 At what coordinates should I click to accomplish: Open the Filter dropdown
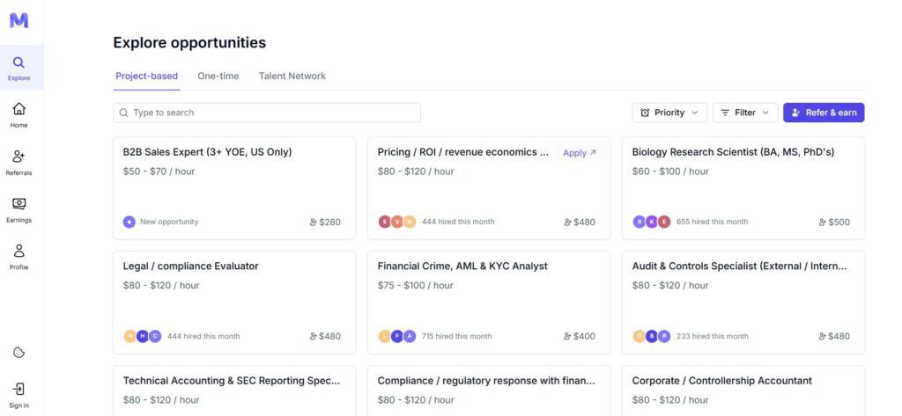(x=745, y=113)
